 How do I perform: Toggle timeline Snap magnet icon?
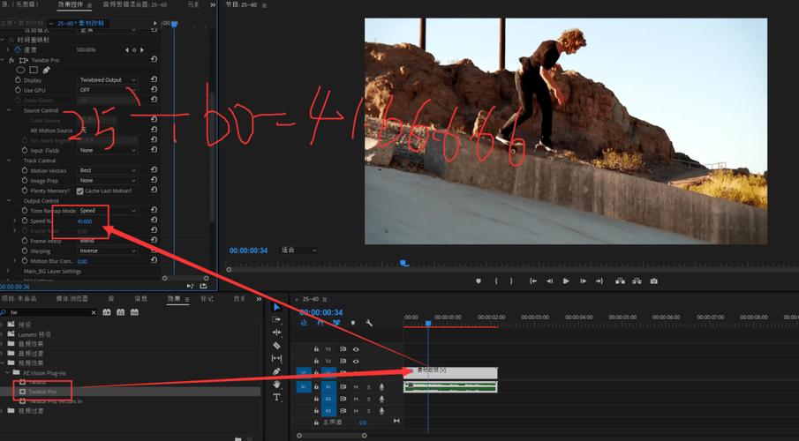tap(320, 323)
